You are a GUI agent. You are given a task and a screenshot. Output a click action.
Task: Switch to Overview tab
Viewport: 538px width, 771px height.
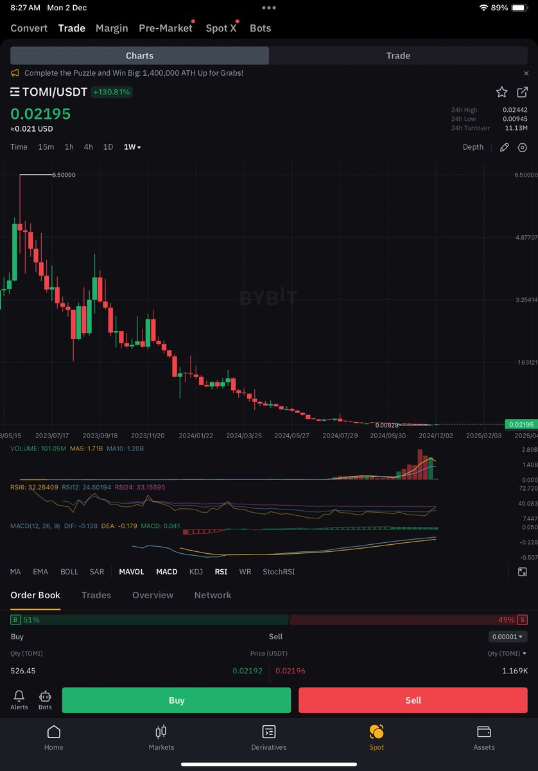(x=153, y=595)
